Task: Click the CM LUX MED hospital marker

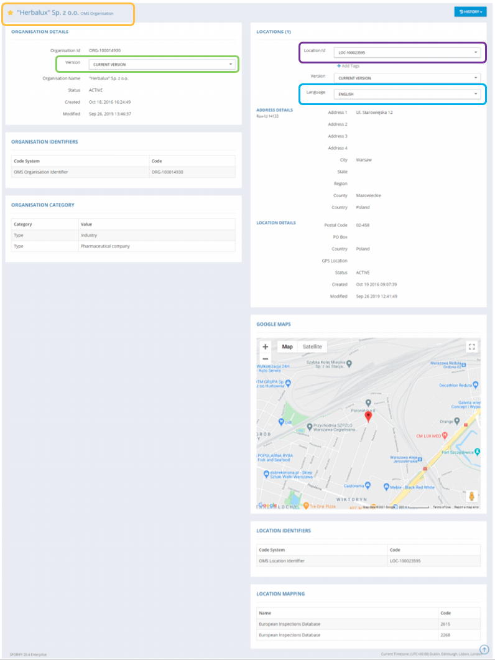Action: tap(444, 435)
